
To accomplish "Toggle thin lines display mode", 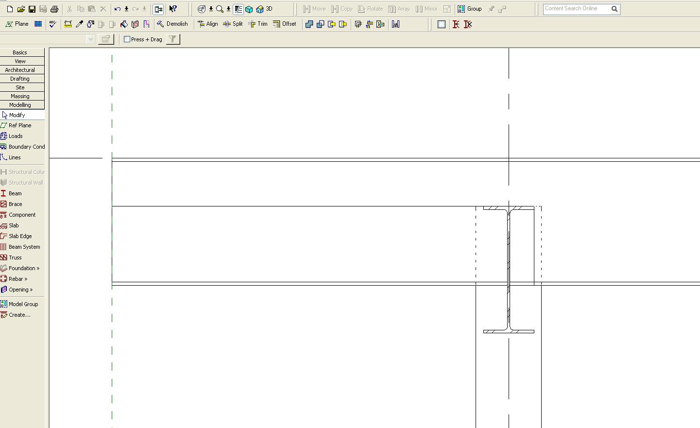I will (238, 9).
